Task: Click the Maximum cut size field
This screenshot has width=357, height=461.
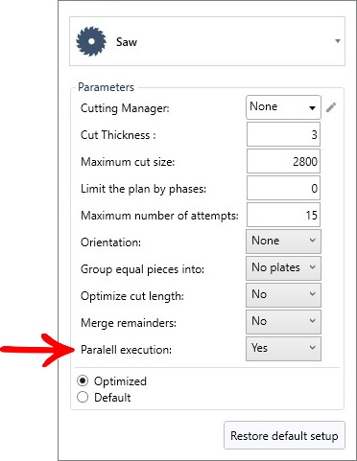Action: click(x=283, y=161)
